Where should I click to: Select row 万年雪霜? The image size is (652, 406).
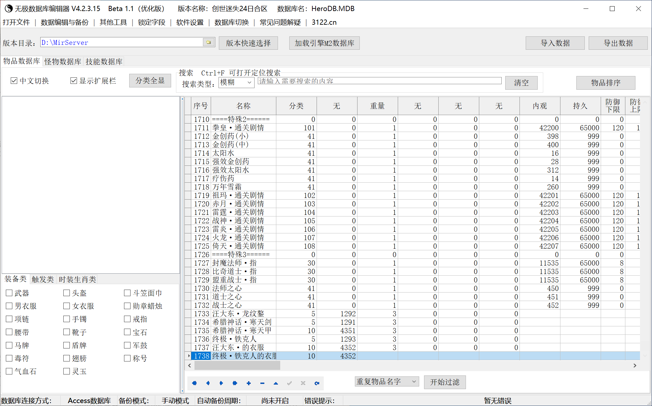click(412, 187)
